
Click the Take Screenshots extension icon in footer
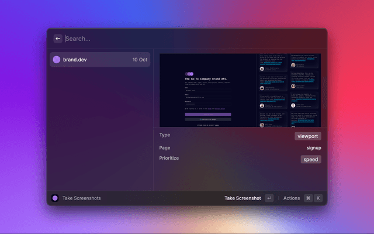(55, 198)
